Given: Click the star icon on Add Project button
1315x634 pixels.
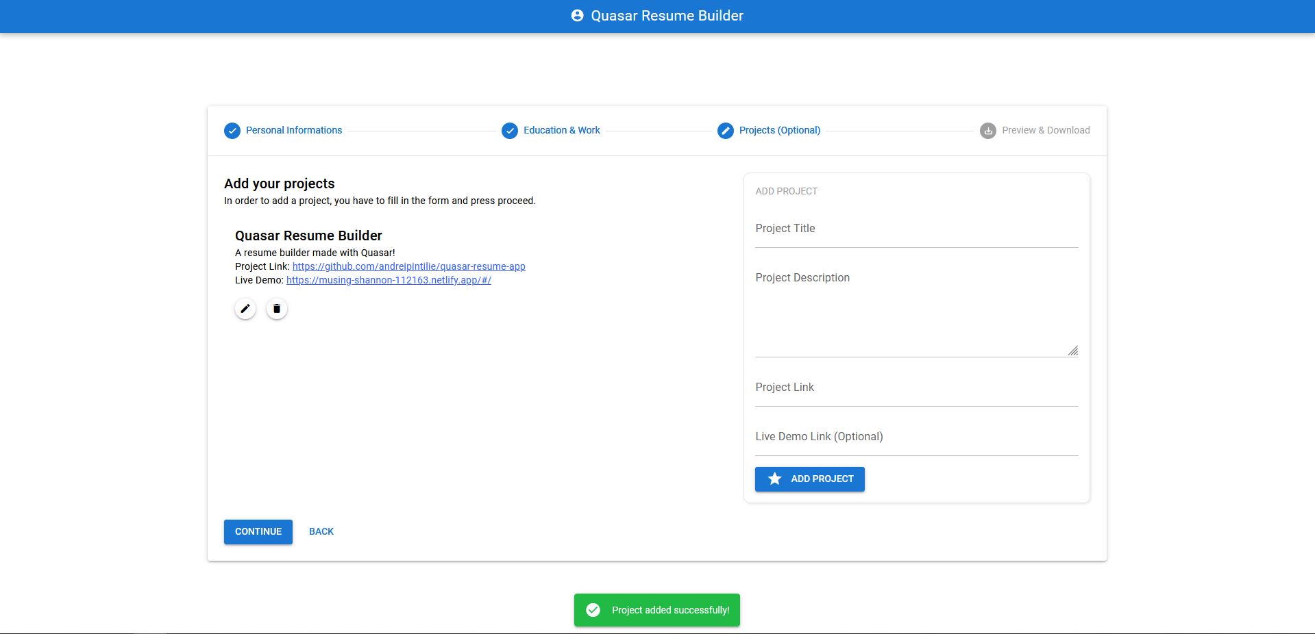Looking at the screenshot, I should (x=774, y=479).
